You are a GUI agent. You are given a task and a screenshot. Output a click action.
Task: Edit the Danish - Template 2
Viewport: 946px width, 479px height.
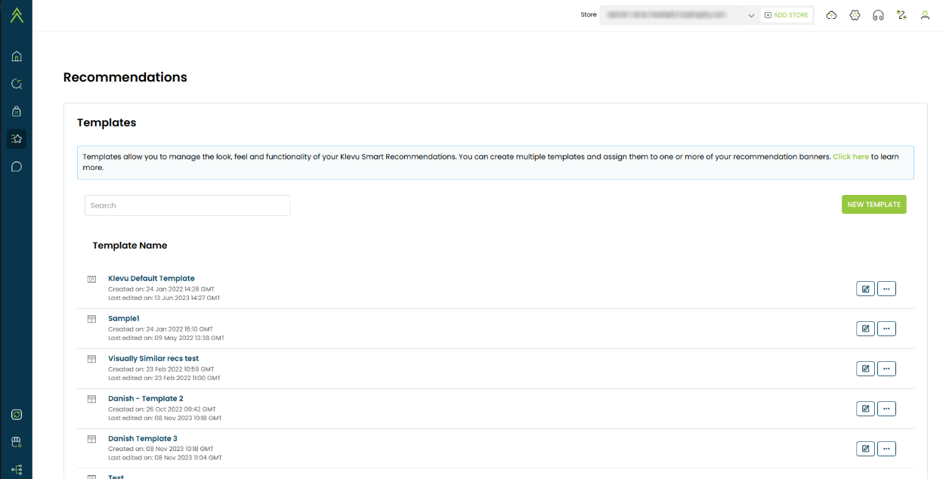pos(865,409)
